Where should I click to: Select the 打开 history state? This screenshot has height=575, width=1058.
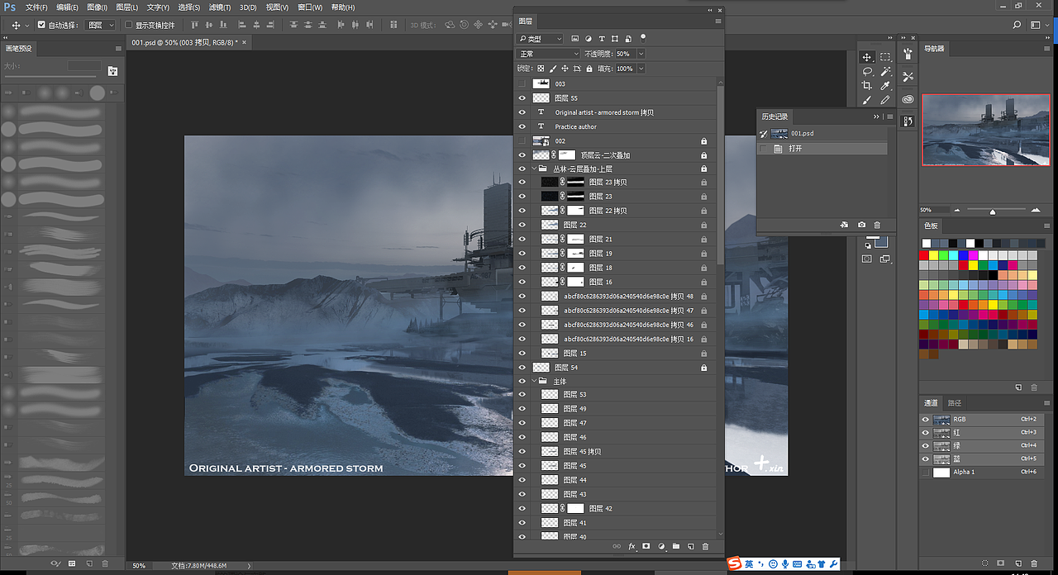(x=822, y=149)
